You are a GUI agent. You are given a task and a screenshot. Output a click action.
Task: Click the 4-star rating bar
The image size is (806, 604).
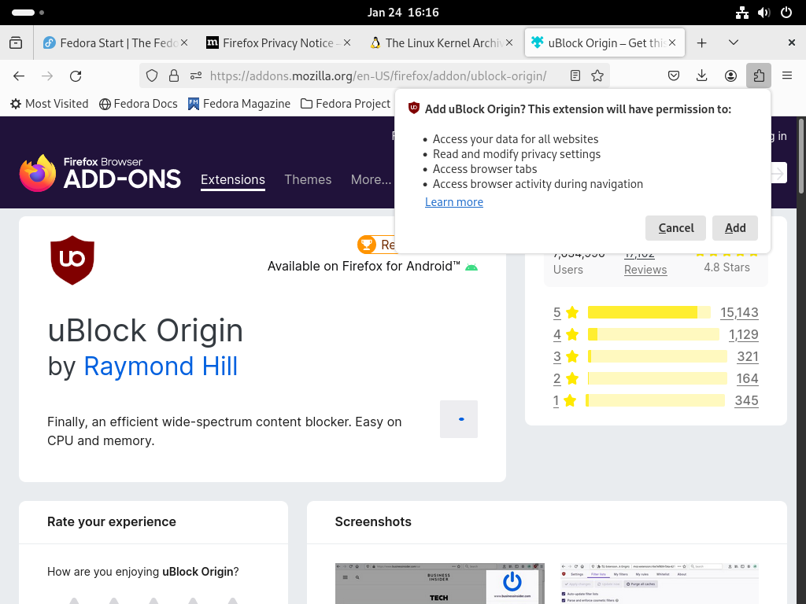[x=653, y=334]
